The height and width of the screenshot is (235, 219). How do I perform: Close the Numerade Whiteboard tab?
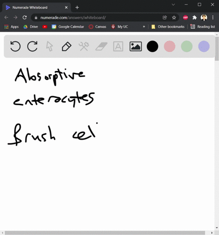(66, 7)
